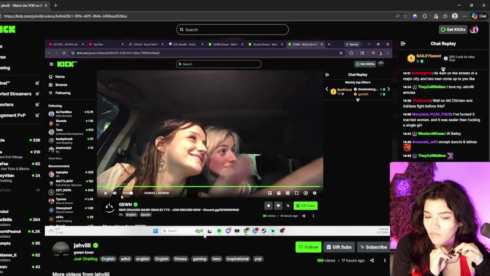Click Get KICKs button in outer page

[453, 30]
